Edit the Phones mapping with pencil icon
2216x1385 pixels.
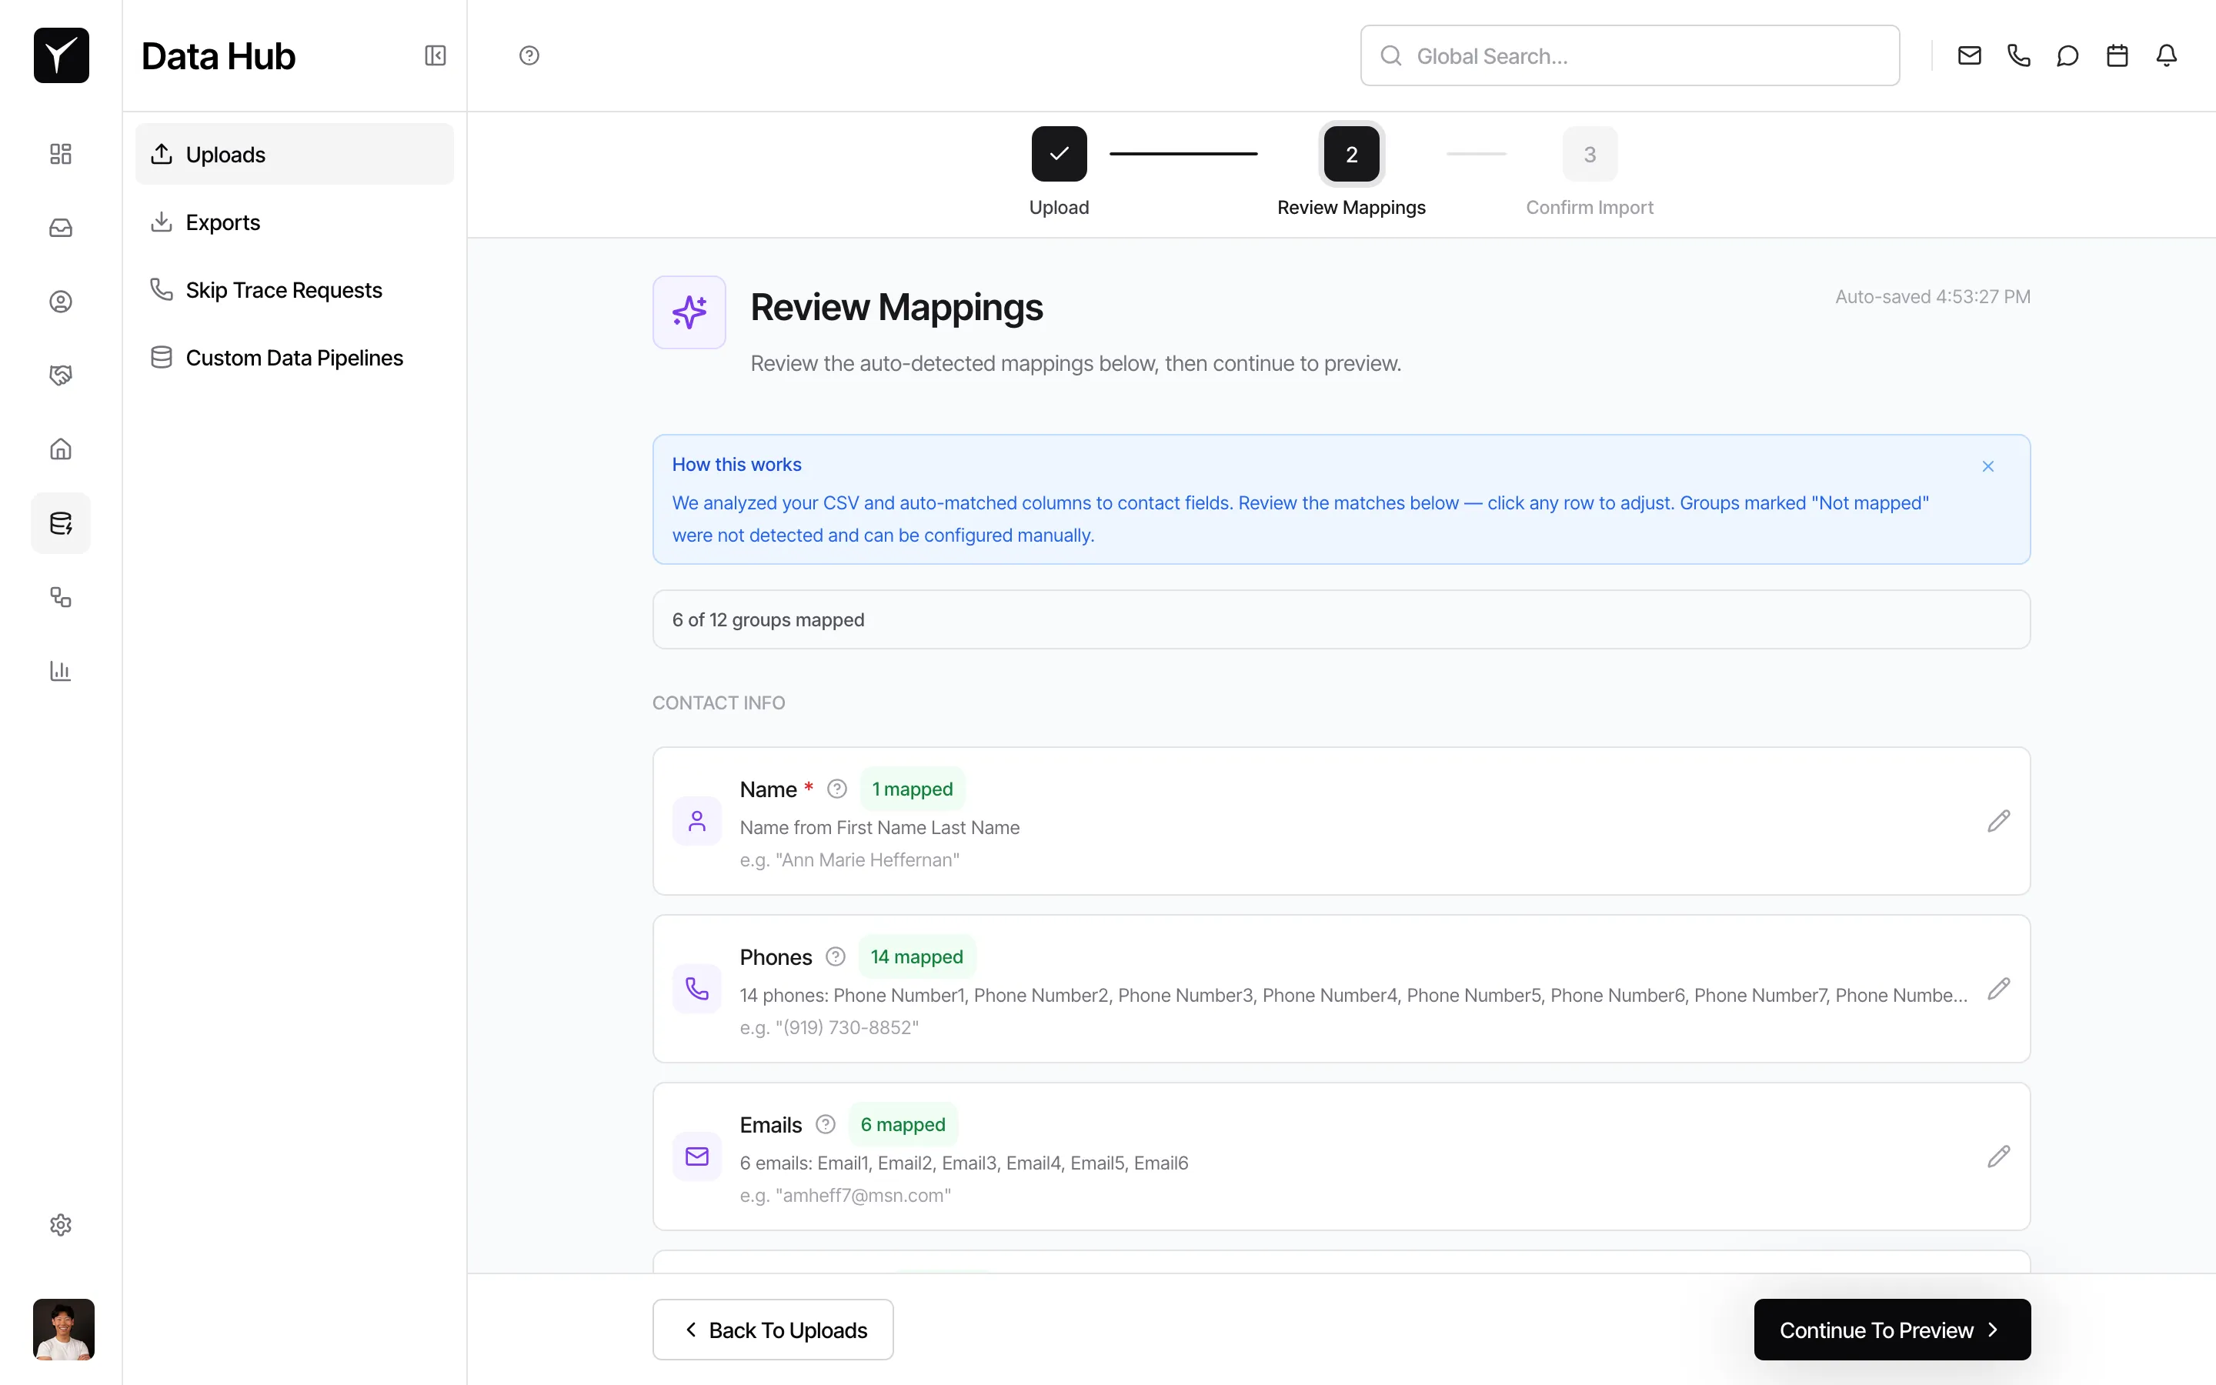click(x=1999, y=989)
